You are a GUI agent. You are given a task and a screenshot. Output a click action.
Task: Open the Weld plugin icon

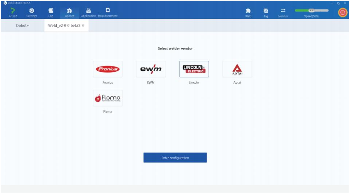click(248, 13)
